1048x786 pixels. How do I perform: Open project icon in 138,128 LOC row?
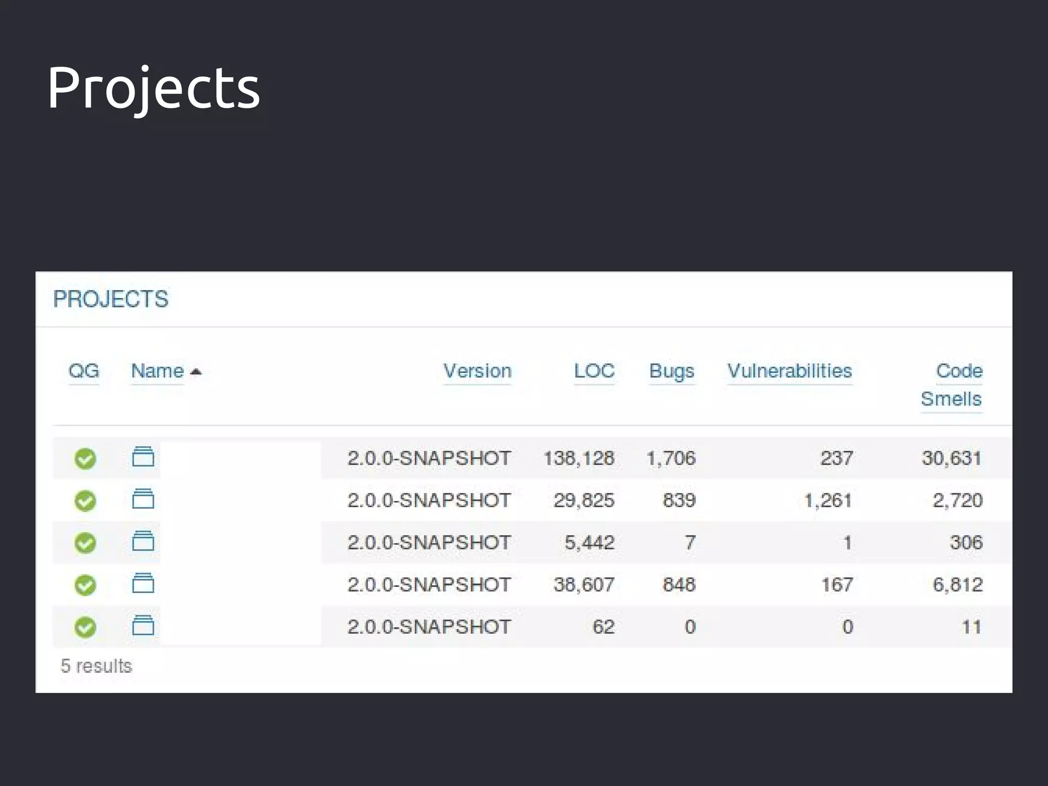pos(143,456)
